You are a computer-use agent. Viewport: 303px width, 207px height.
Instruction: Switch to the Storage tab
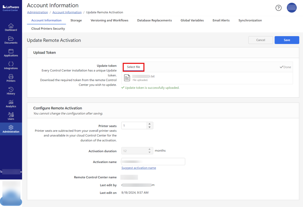coord(76,20)
